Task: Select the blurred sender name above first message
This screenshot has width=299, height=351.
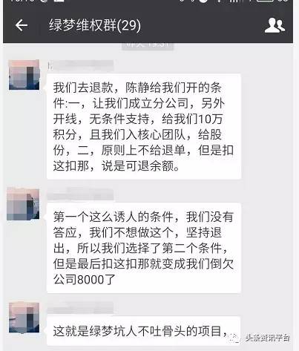Action: click(81, 66)
